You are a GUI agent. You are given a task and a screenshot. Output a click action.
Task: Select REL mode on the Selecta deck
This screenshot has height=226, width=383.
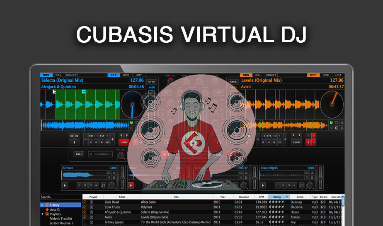pos(58,75)
